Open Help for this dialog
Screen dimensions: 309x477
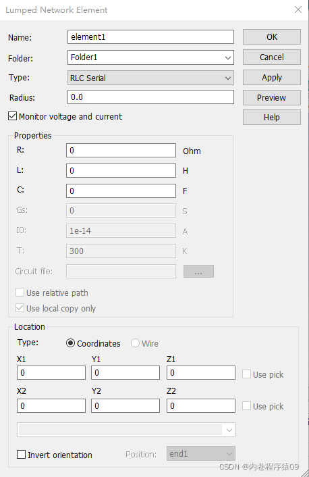pos(272,117)
